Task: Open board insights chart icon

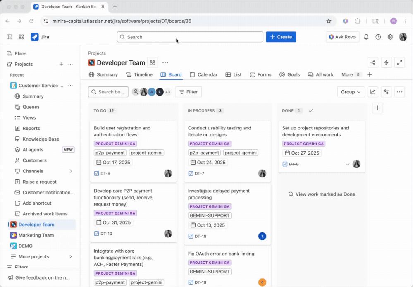Action: (373, 92)
